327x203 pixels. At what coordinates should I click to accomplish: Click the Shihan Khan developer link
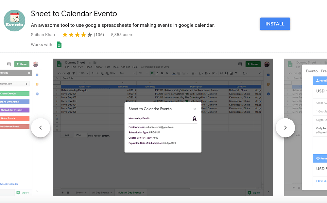(x=43, y=35)
